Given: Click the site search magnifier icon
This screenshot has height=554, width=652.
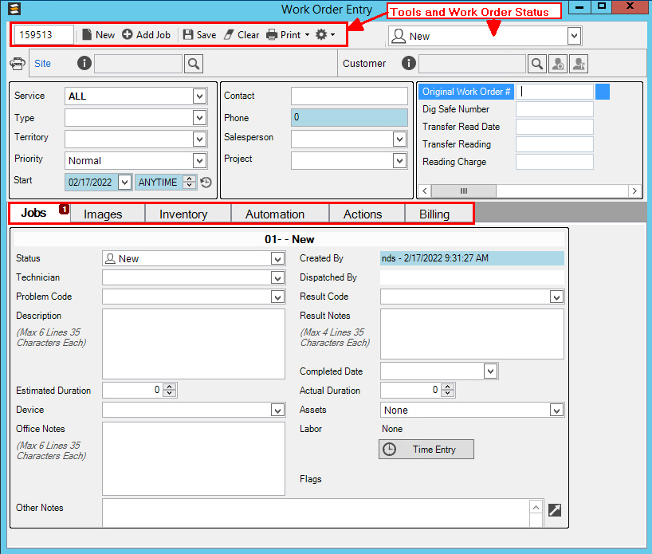Looking at the screenshot, I should pos(194,64).
